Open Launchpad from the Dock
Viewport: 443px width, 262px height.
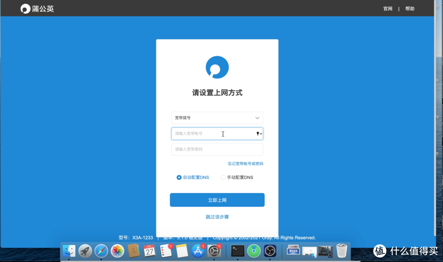(85, 251)
